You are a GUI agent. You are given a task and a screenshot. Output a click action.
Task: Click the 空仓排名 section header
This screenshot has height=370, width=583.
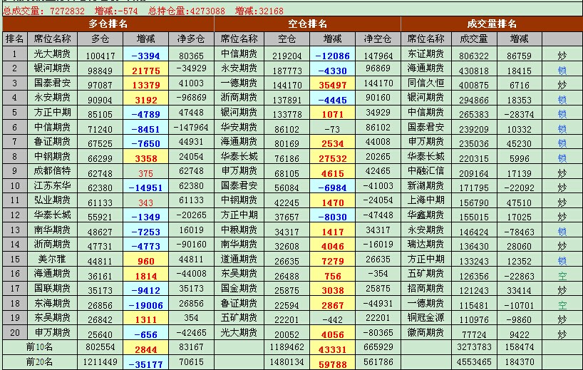307,24
